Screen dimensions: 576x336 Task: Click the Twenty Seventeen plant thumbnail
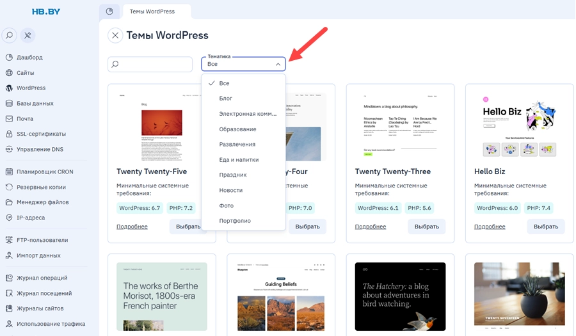pyautogui.click(x=520, y=297)
